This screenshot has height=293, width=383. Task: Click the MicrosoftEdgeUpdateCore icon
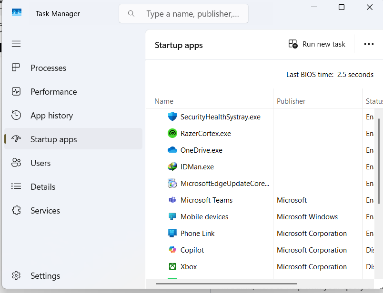[x=172, y=183]
